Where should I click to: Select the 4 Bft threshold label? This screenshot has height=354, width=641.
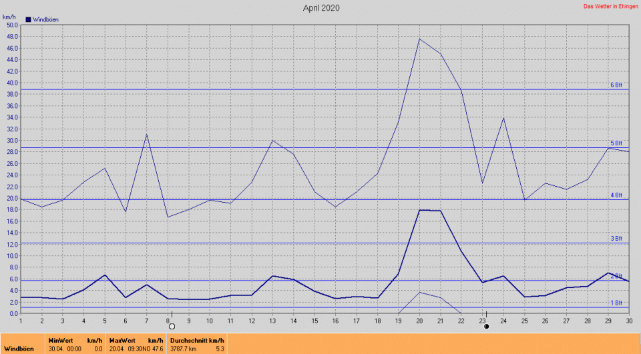[x=616, y=195]
